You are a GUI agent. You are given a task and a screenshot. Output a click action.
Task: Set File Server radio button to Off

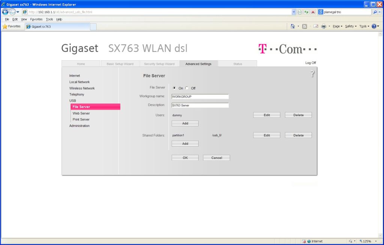(187, 88)
